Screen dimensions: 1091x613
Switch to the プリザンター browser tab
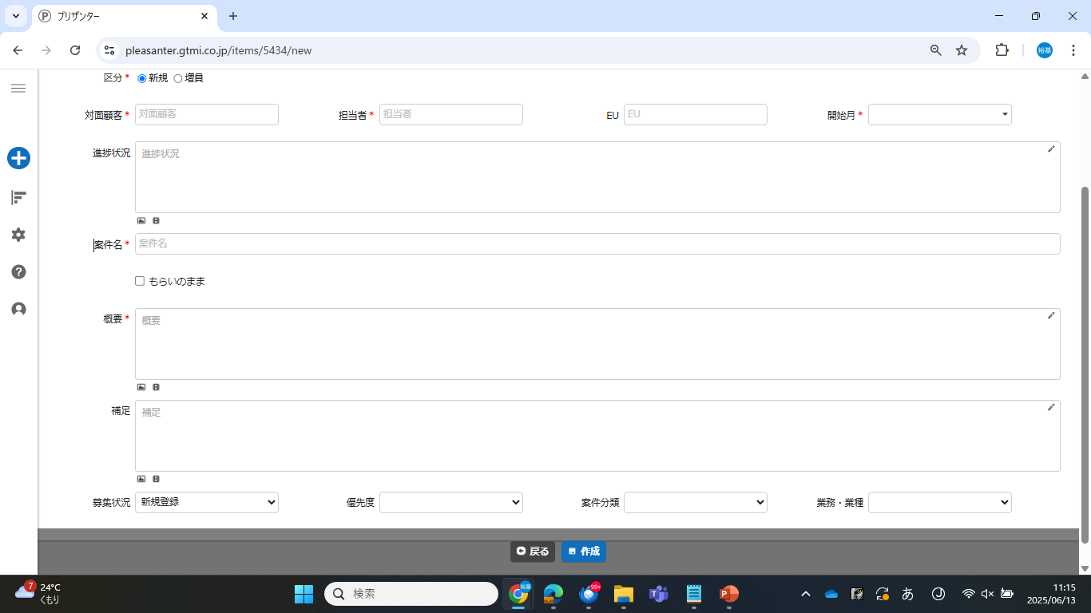tap(124, 16)
